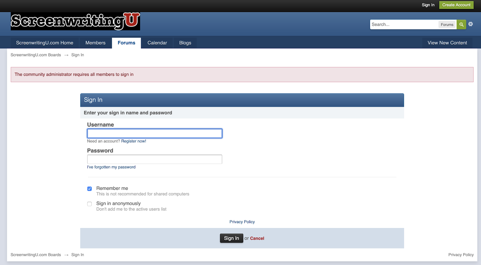The image size is (481, 265).
Task: Click into the Password field
Action: (155, 159)
